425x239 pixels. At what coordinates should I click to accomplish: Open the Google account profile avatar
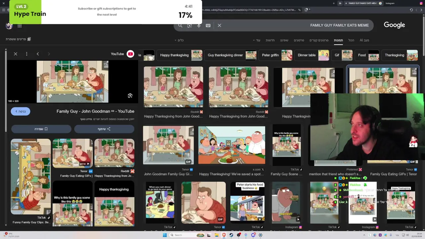pos(9,26)
